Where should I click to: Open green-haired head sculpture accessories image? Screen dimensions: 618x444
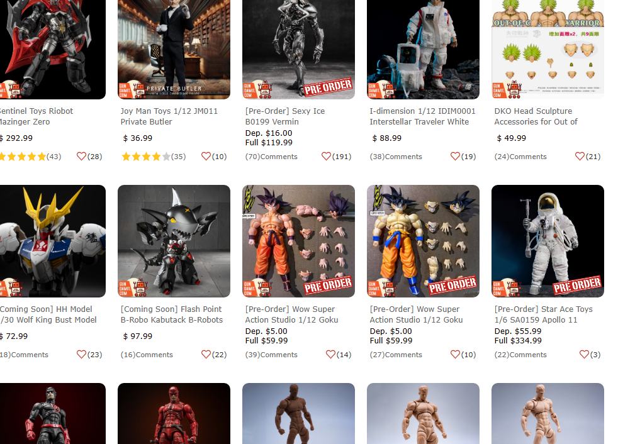pos(548,49)
